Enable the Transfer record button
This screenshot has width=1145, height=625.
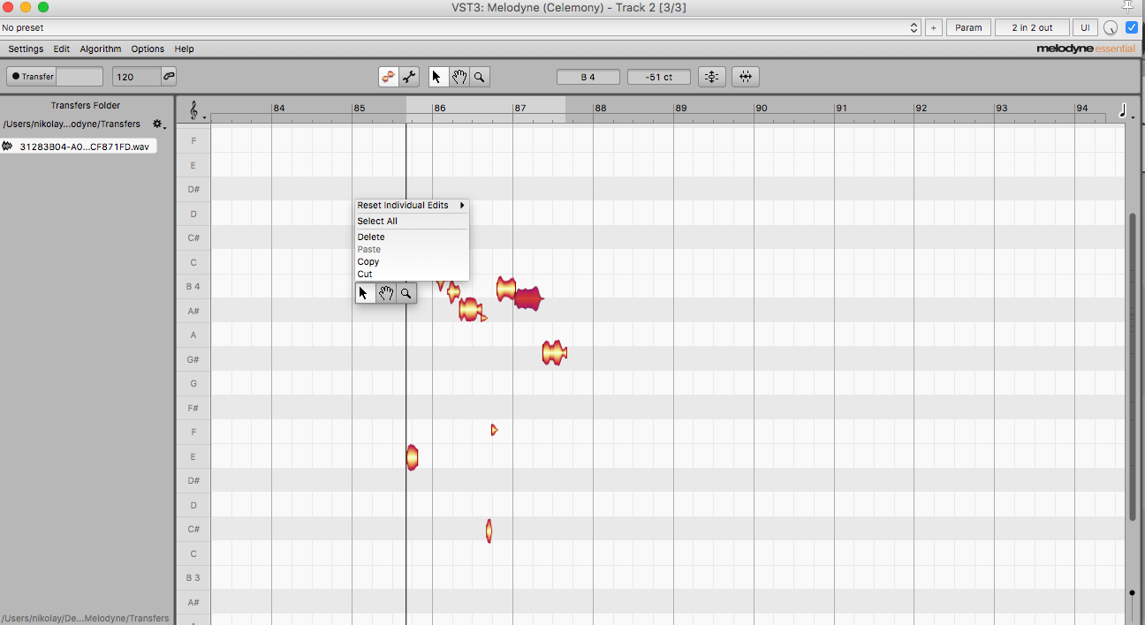(34, 77)
